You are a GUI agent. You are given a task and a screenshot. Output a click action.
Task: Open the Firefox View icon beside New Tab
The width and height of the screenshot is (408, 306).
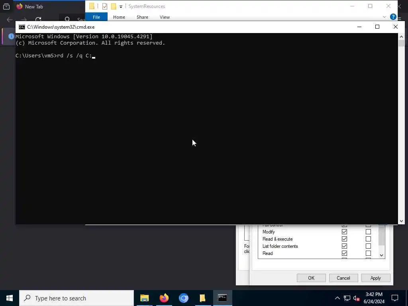click(6, 6)
